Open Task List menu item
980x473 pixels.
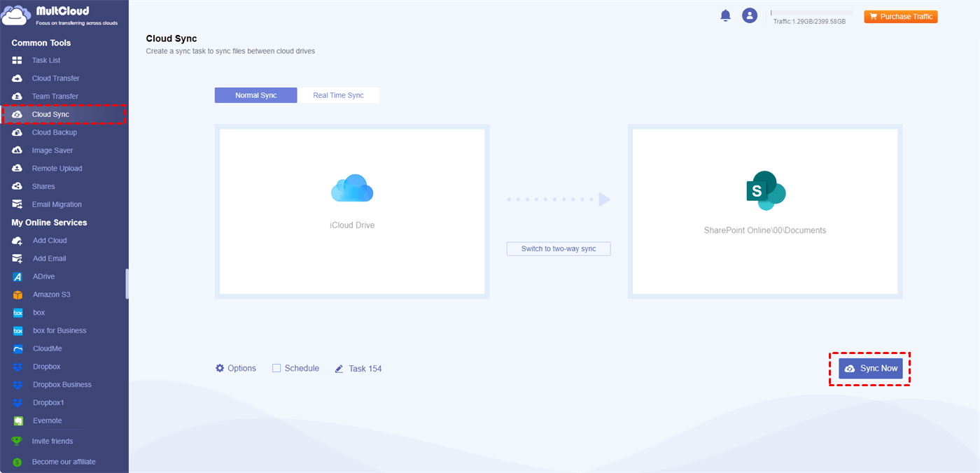pyautogui.click(x=46, y=60)
